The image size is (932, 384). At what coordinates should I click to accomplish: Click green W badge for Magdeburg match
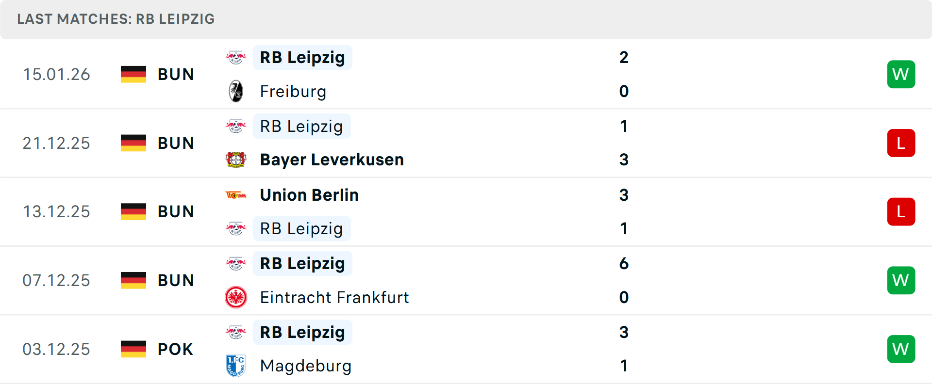click(901, 349)
